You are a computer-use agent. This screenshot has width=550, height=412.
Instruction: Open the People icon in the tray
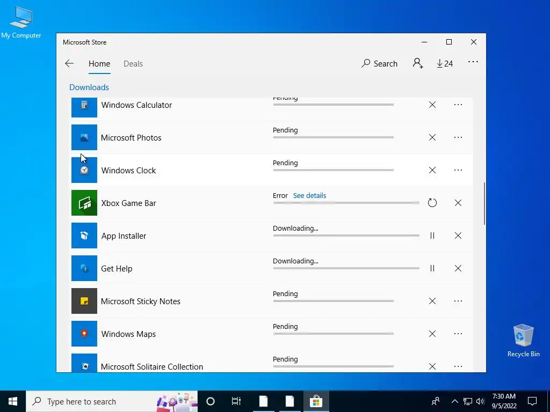coord(436,401)
